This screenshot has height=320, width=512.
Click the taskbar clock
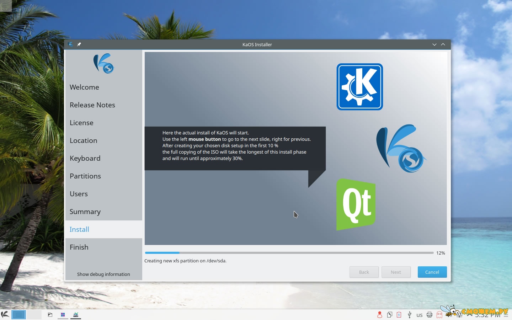point(487,315)
